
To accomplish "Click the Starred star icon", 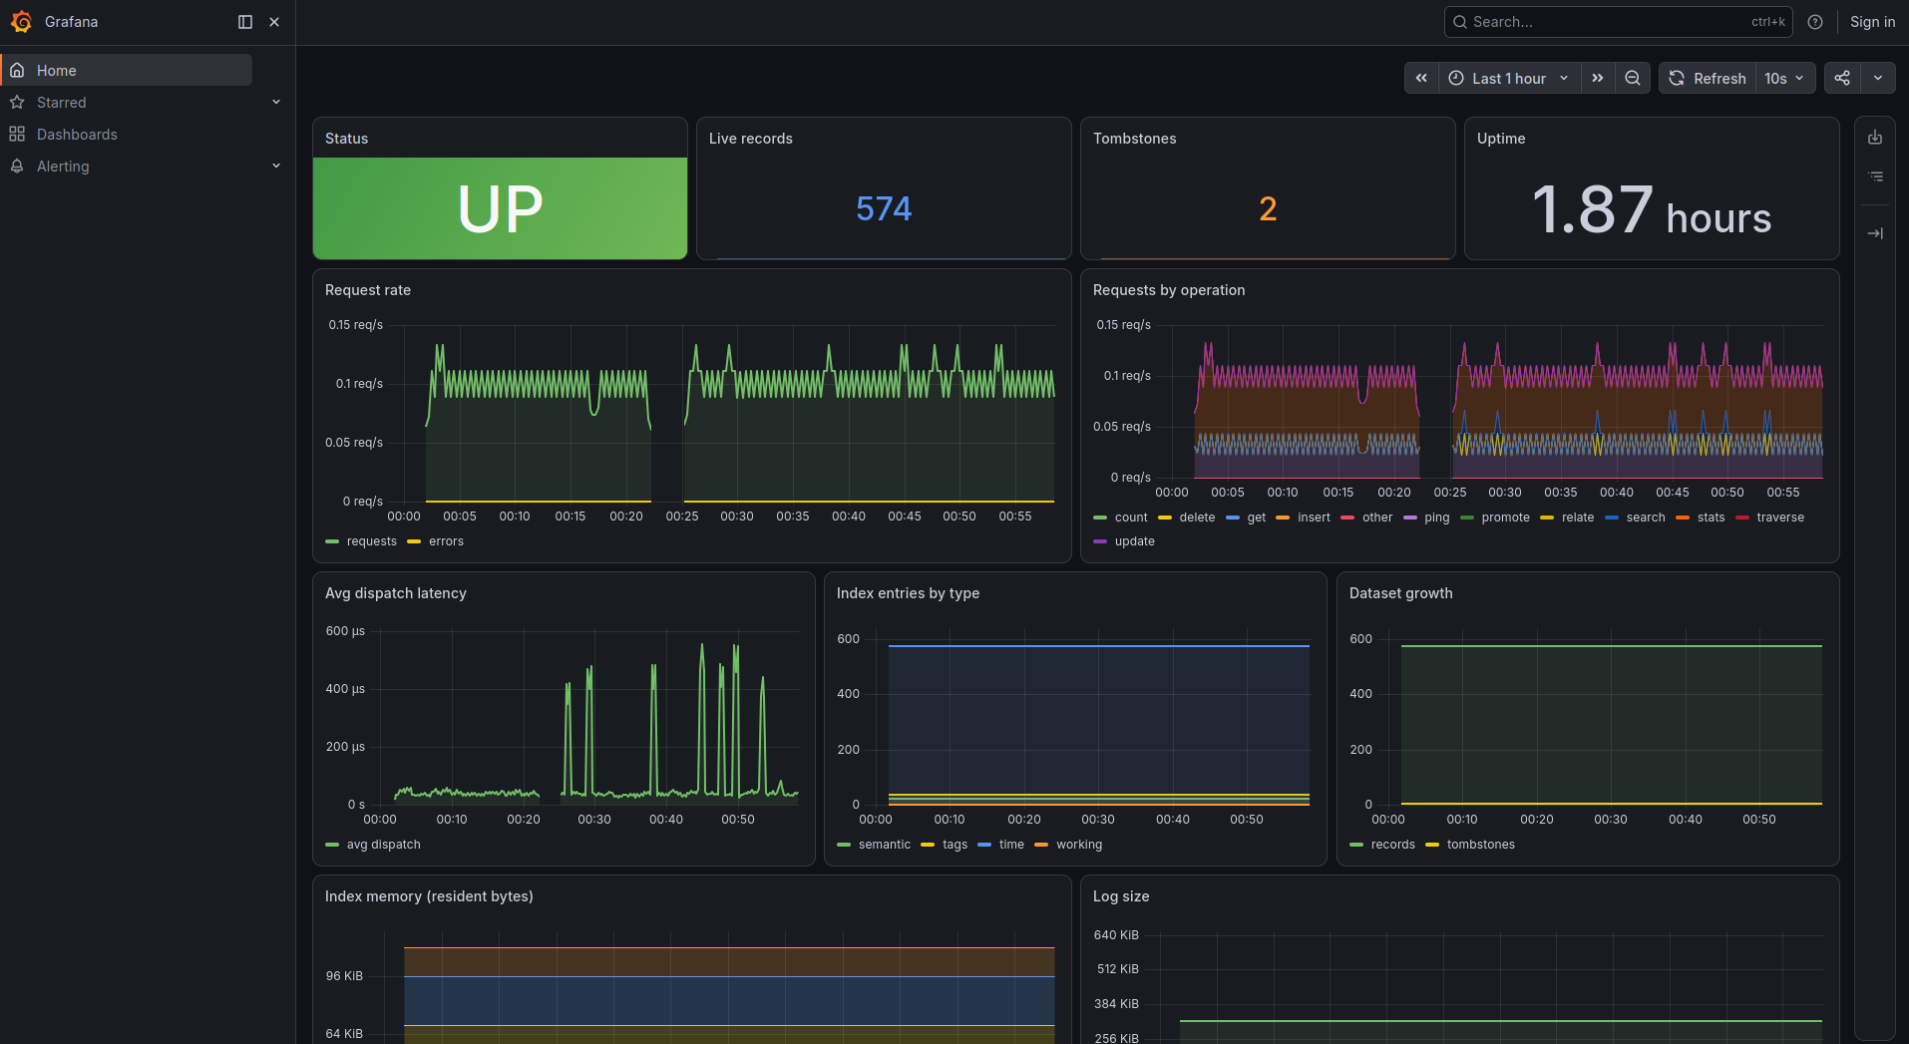I will [17, 102].
